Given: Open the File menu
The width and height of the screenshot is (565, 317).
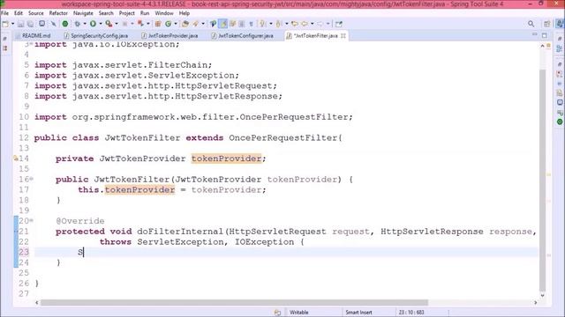Looking at the screenshot, I should [x=4, y=13].
